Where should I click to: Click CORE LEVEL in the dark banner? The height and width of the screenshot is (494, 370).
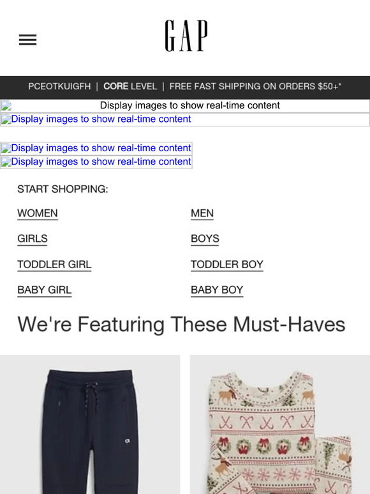pos(130,86)
